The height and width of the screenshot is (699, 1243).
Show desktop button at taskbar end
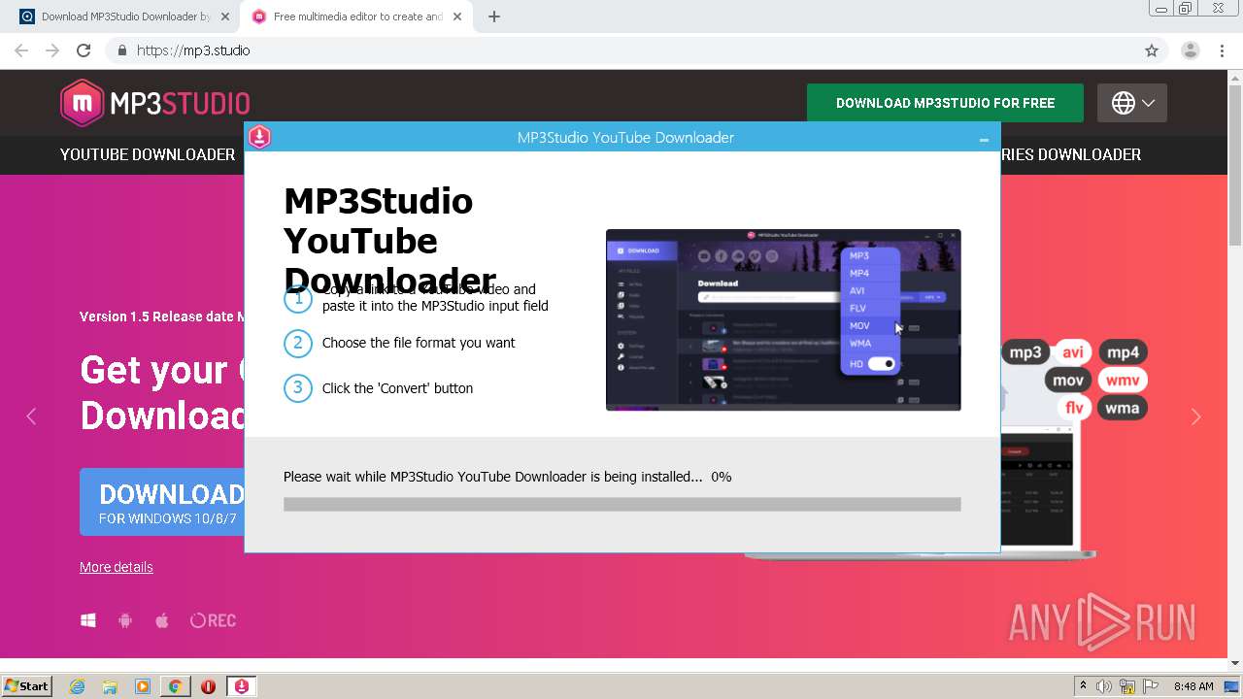[x=1231, y=686]
